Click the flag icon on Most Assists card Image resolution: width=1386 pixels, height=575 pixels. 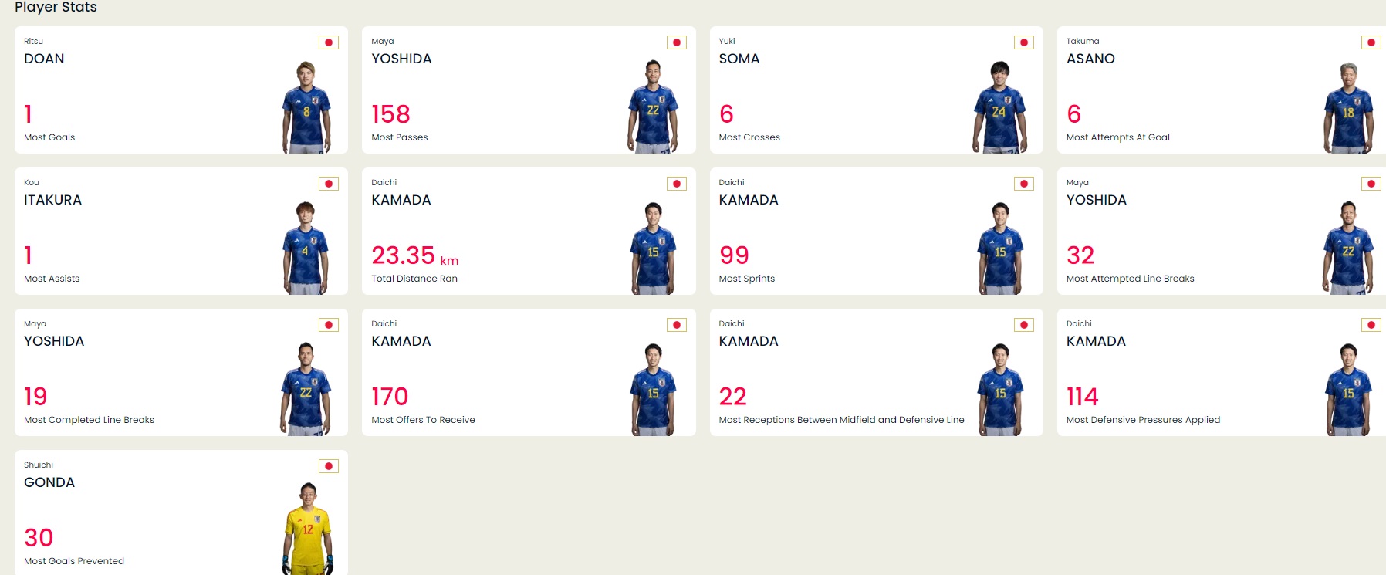329,184
